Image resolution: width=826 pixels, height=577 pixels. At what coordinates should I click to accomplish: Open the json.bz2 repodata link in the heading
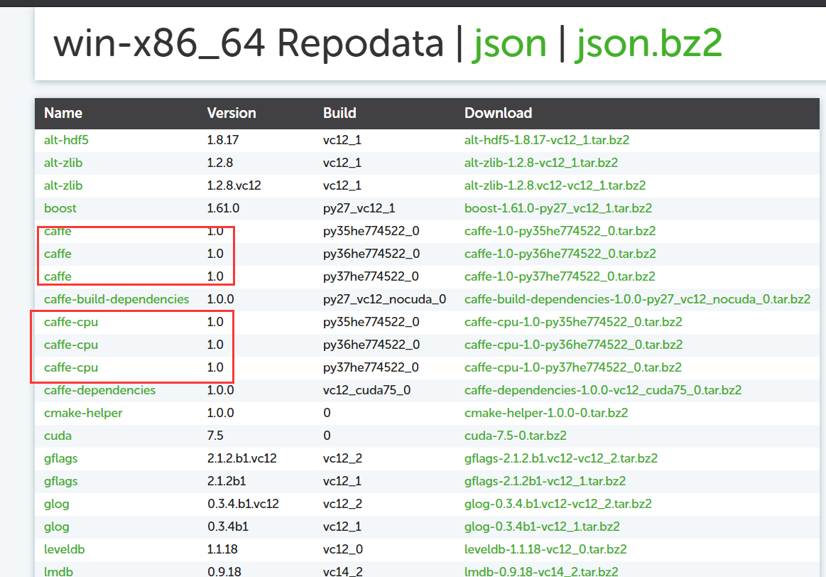[648, 45]
